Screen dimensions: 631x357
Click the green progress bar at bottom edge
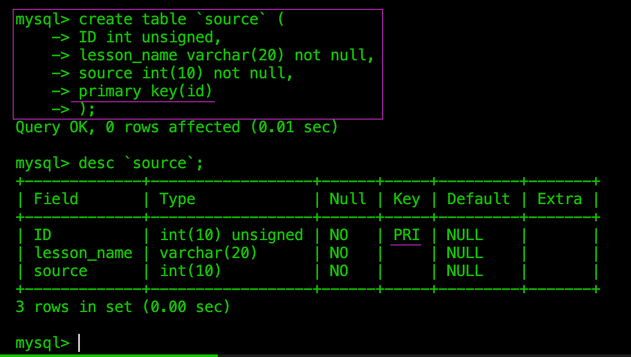(x=109, y=355)
